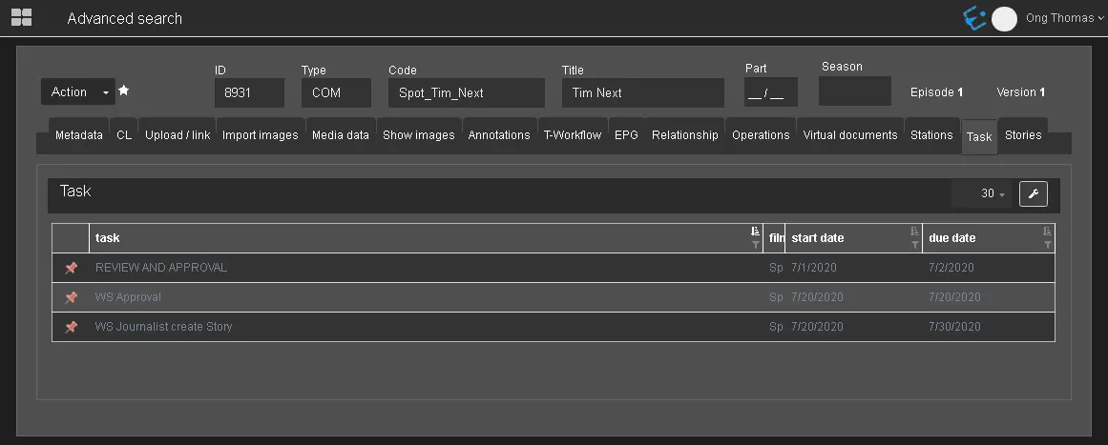The image size is (1108, 445).
Task: Expand the Action dropdown
Action: click(x=77, y=92)
